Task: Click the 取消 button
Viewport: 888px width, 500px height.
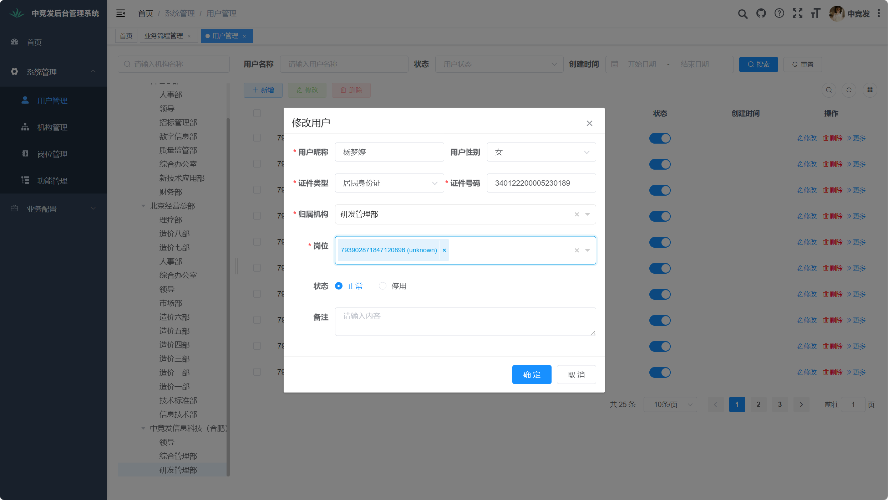Action: pyautogui.click(x=576, y=375)
